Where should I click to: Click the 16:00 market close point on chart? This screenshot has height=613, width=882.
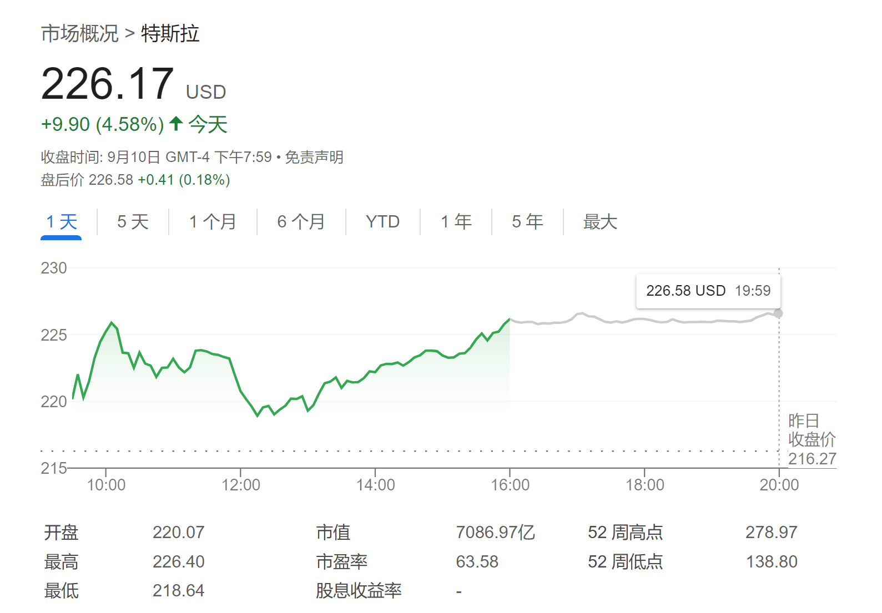tap(510, 320)
